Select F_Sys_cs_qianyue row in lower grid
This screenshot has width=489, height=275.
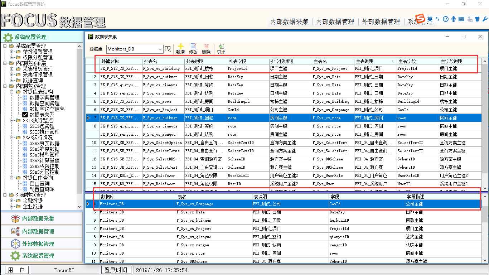tap(284, 237)
